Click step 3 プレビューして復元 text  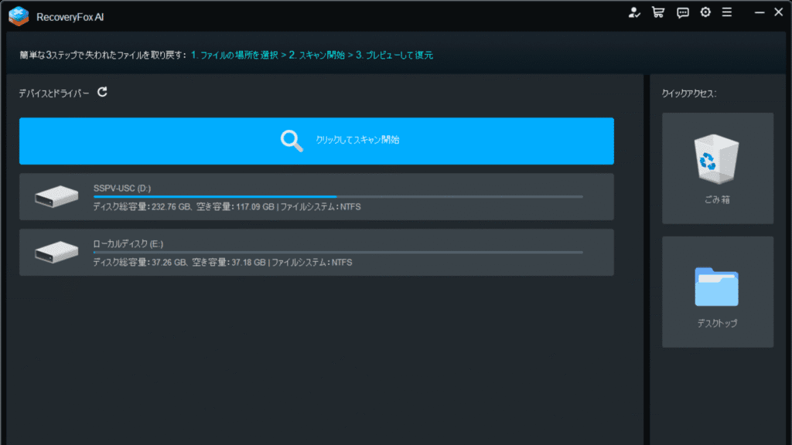394,55
